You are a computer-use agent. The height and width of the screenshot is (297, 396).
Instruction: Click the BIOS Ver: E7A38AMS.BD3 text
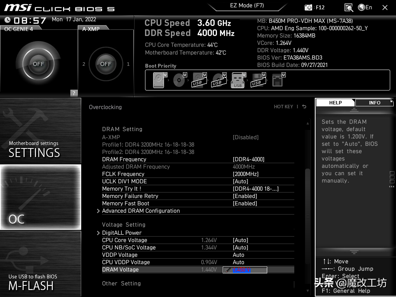click(290, 58)
